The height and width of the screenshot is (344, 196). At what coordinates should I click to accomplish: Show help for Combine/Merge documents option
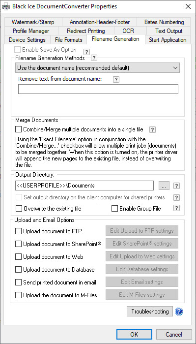152,129
